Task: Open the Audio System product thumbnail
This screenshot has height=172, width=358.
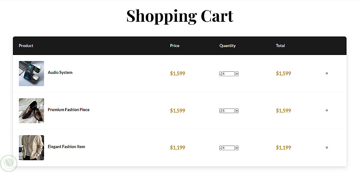Action: [32, 74]
